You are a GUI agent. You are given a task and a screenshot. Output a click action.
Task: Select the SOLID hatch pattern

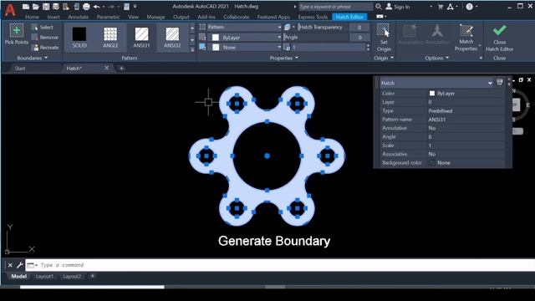coord(79,37)
